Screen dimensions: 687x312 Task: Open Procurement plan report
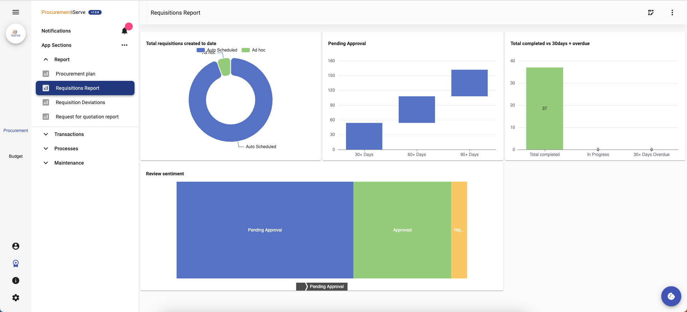(75, 74)
